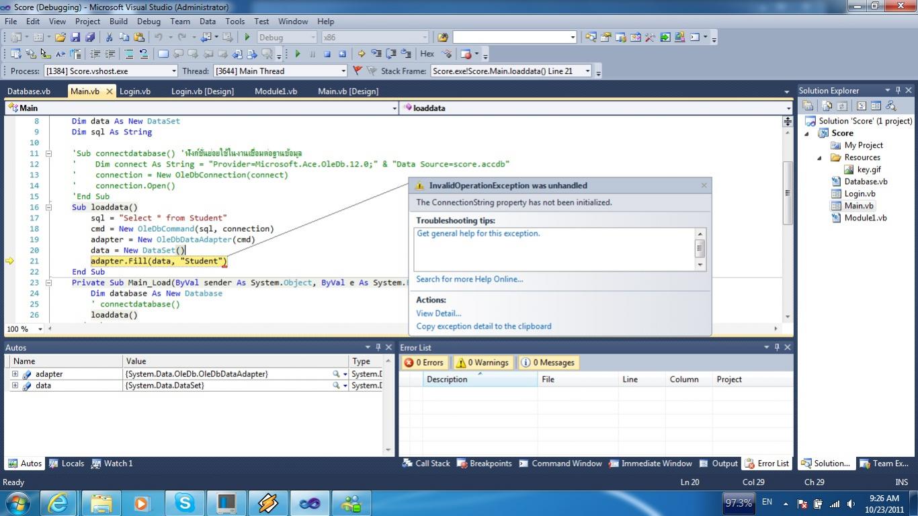Expand the data variable in Autos
This screenshot has height=516, width=918.
[15, 386]
